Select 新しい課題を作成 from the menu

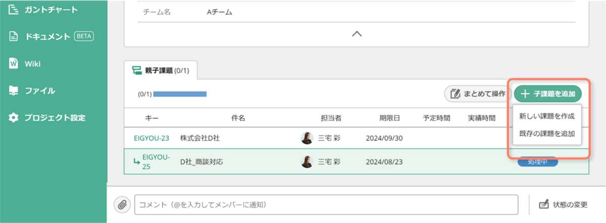pyautogui.click(x=547, y=116)
